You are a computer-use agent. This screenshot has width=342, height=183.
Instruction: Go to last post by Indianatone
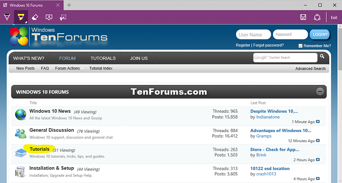tap(318, 122)
